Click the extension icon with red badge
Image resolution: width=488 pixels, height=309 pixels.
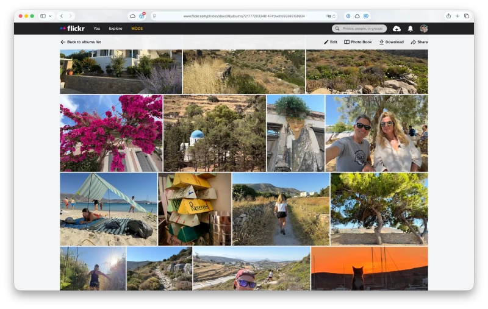[142, 16]
